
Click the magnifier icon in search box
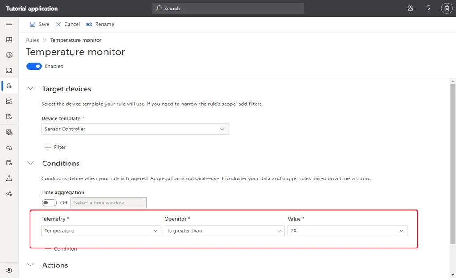pyautogui.click(x=158, y=9)
